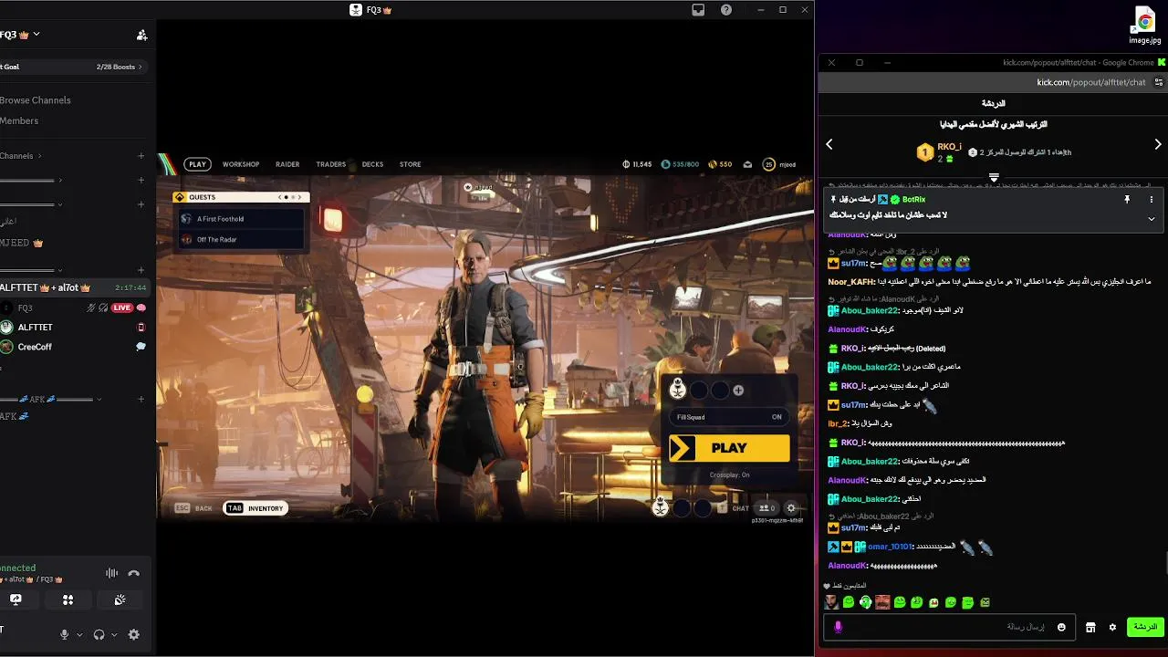The image size is (1168, 657).
Task: Open microphone input options arrow
Action: (79, 634)
